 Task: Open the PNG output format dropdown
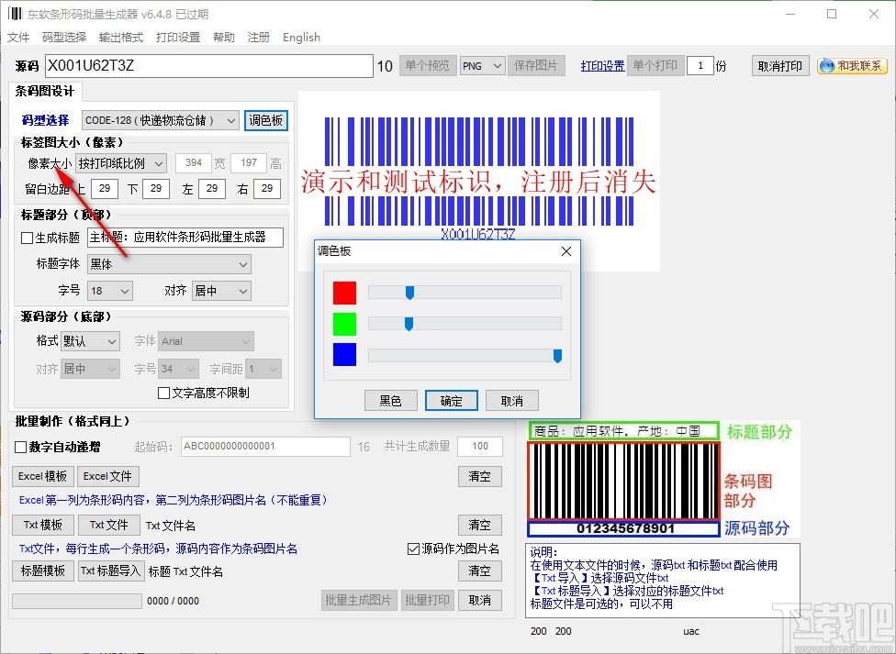481,65
